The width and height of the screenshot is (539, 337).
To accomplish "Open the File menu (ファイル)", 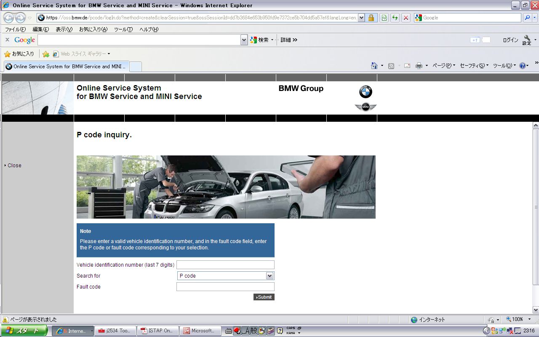I will pyautogui.click(x=15, y=29).
